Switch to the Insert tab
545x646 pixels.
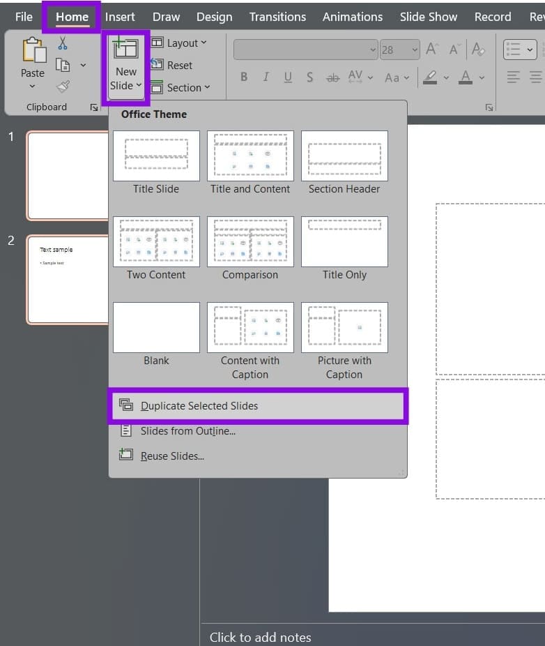coord(120,17)
